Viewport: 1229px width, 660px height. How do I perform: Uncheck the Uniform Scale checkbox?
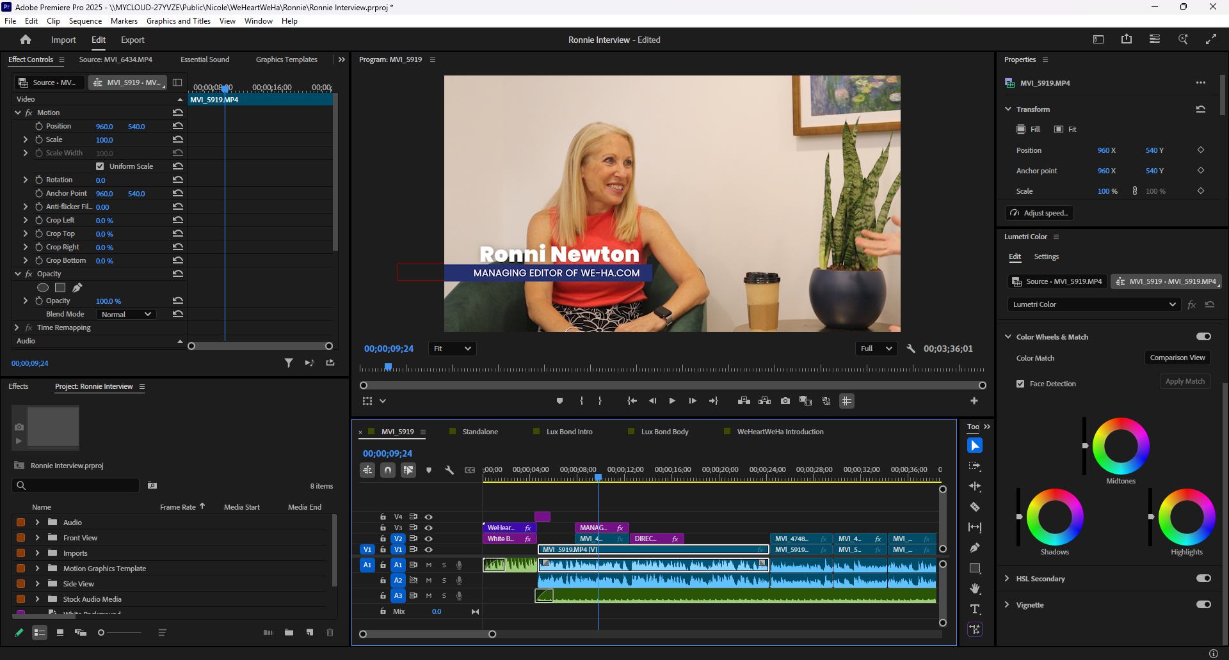tap(100, 166)
